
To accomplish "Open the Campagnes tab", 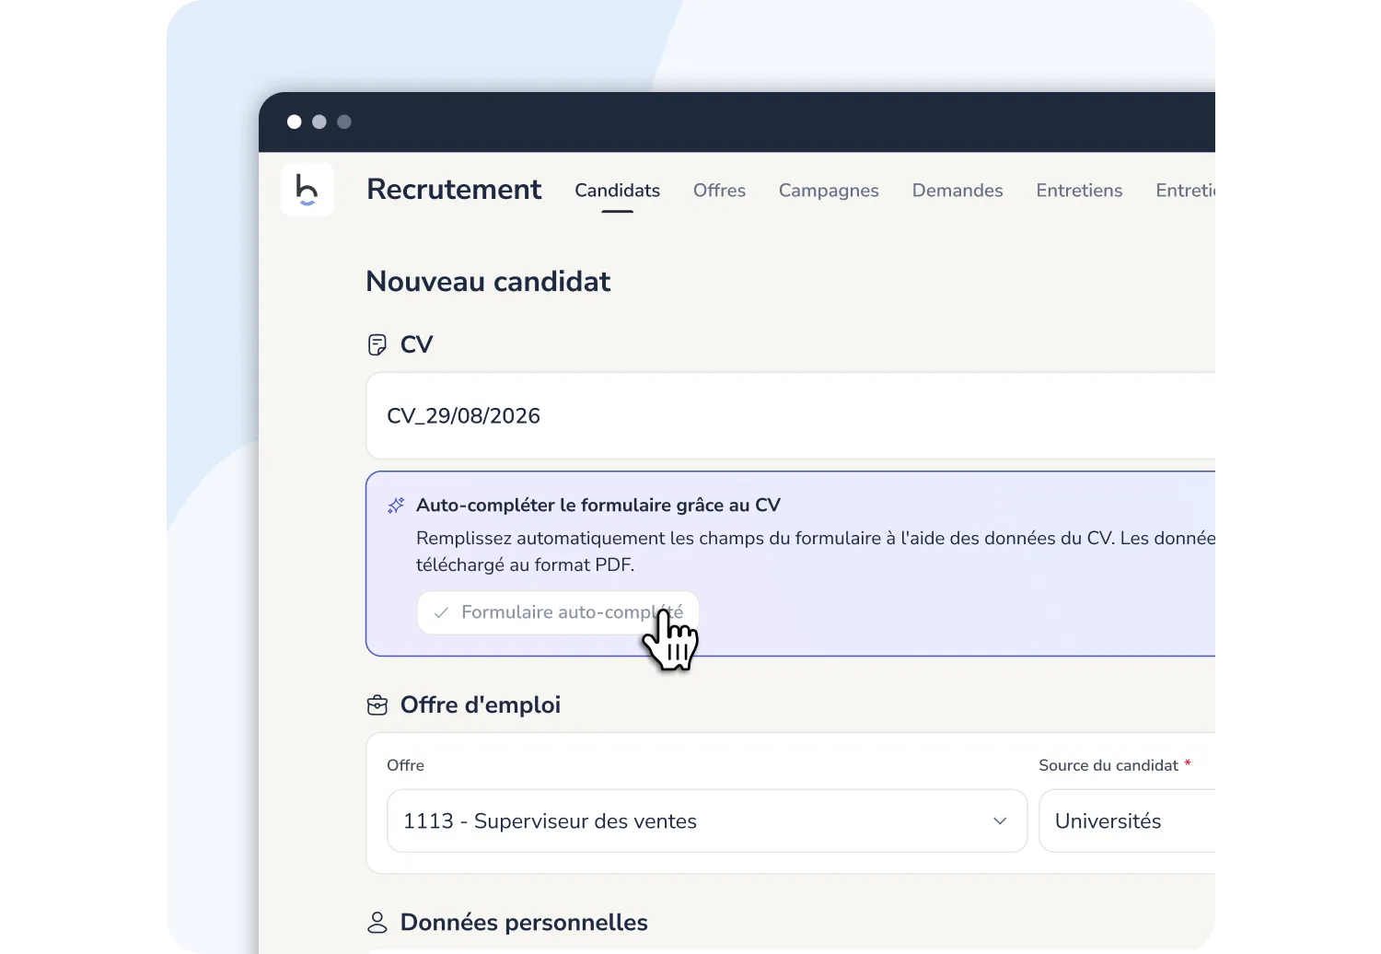I will 828,191.
